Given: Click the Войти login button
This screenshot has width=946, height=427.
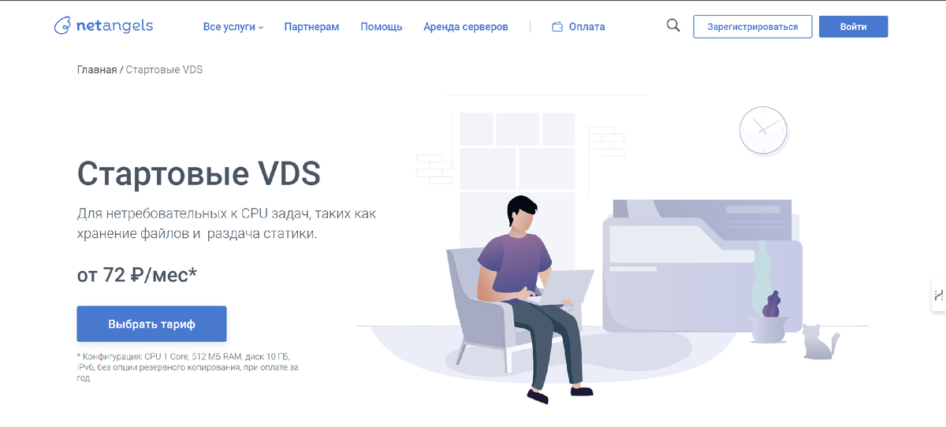Looking at the screenshot, I should pos(853,26).
